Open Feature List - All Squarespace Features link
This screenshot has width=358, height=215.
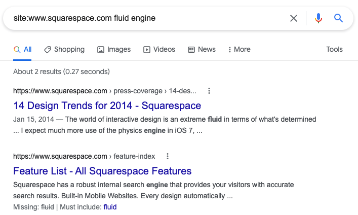[102, 171]
